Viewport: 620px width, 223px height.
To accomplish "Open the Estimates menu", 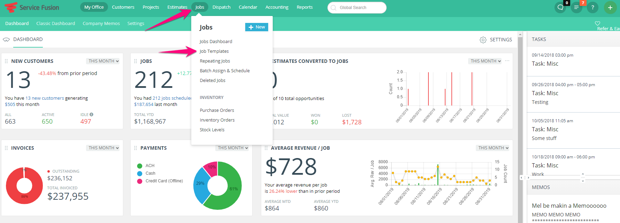I will (x=177, y=7).
